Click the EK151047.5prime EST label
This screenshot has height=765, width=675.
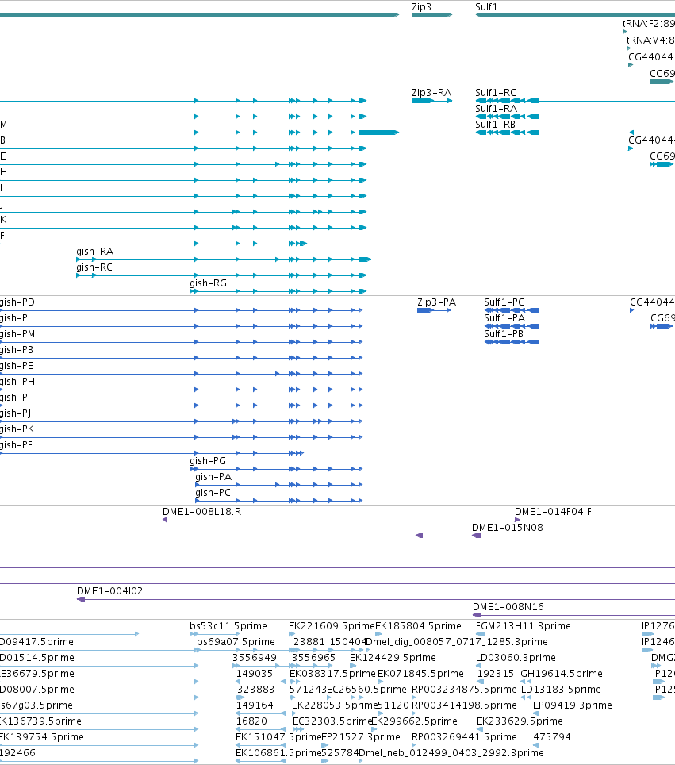point(278,736)
